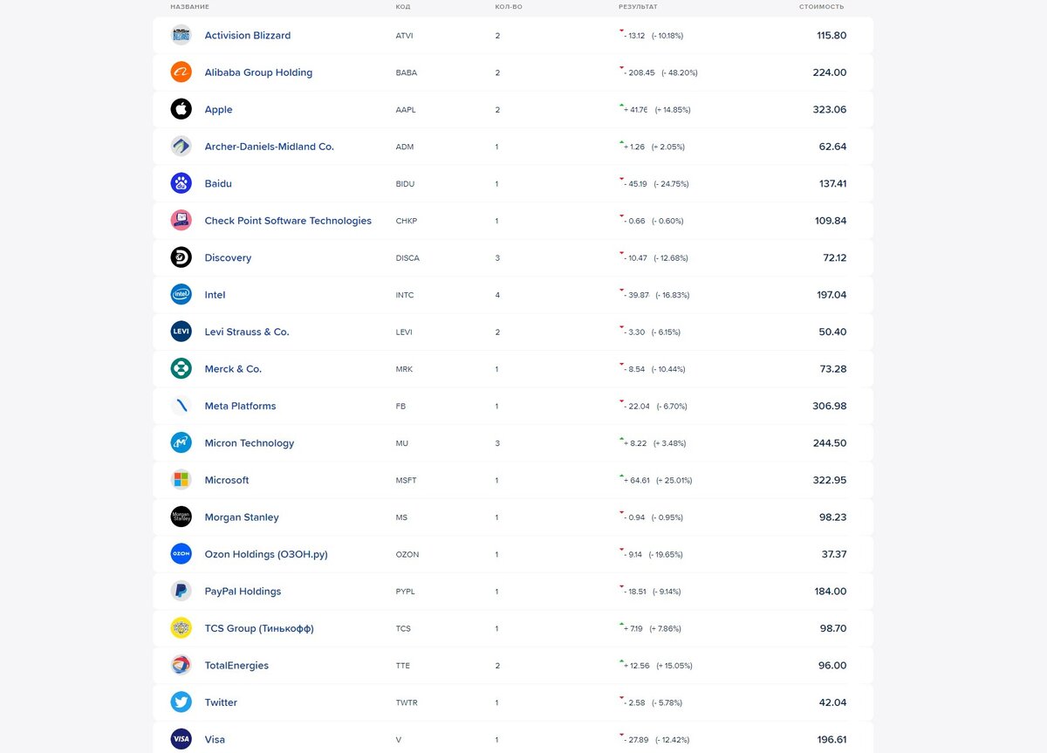Screen dimensions: 1047x753
Task: Open the Levi Strauss & Co. link
Action: pos(246,332)
